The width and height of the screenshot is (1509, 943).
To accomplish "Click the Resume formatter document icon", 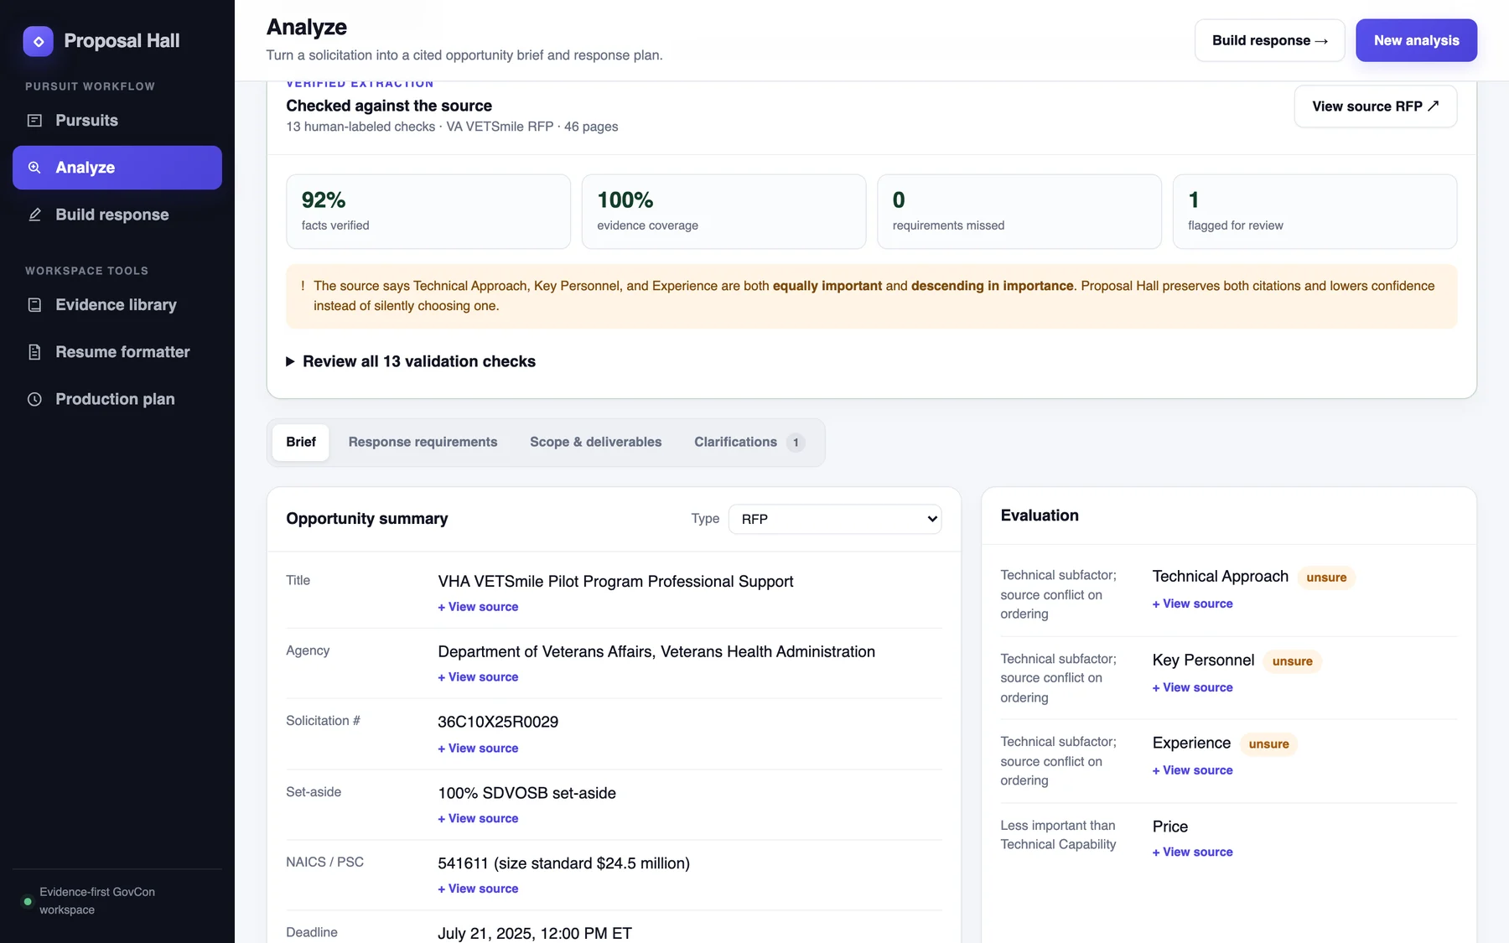I will click(x=34, y=352).
